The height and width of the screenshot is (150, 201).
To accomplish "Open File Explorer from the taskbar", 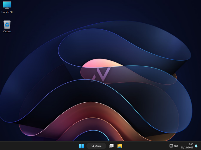I will coord(120,146).
